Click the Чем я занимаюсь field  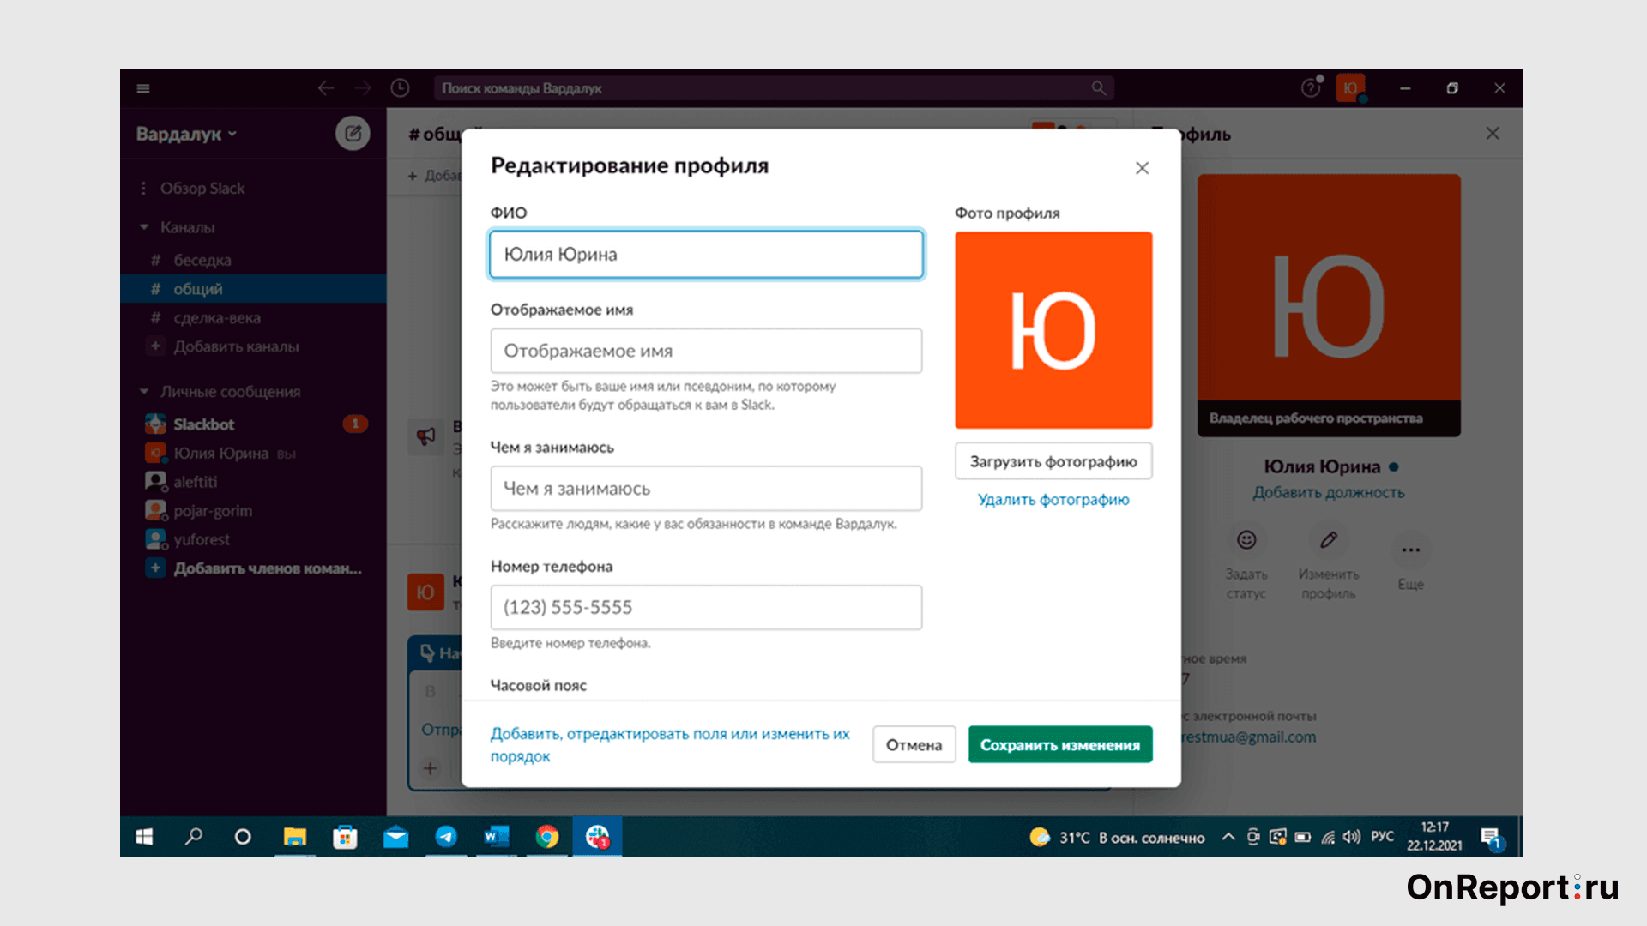click(x=706, y=488)
